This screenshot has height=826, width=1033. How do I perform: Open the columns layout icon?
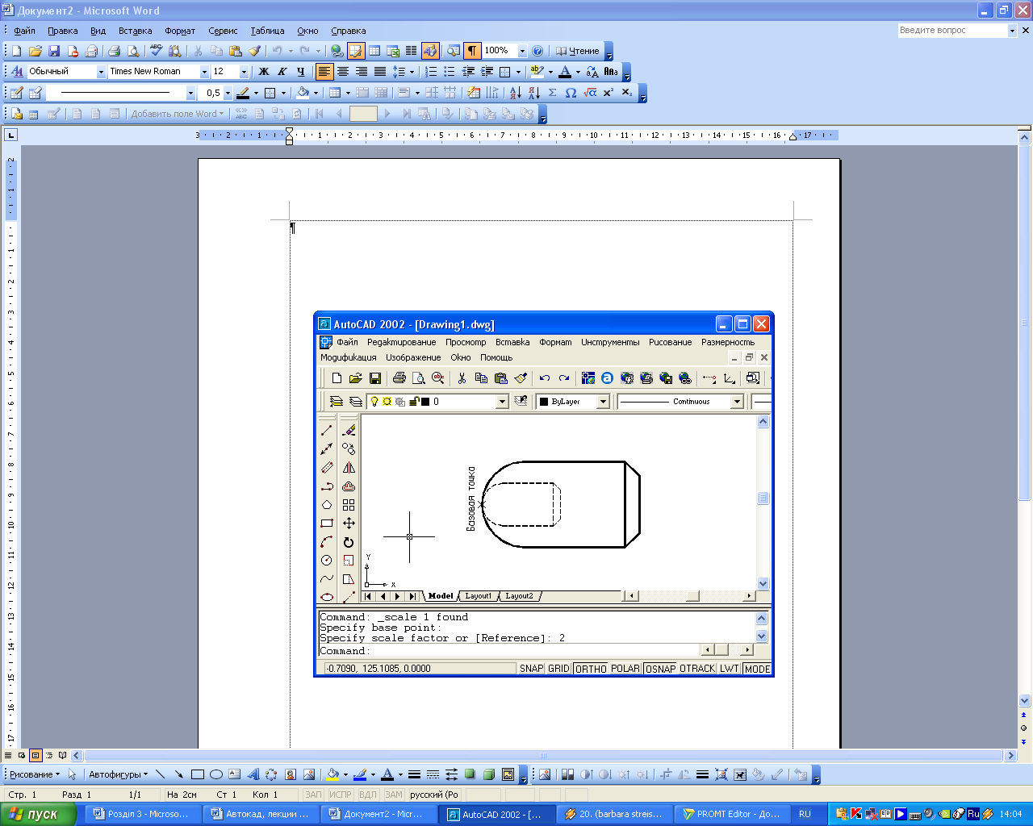point(411,51)
